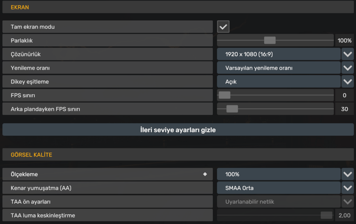Click the diamond icon beside Ölçekleme
The image size is (356, 224).
click(205, 174)
